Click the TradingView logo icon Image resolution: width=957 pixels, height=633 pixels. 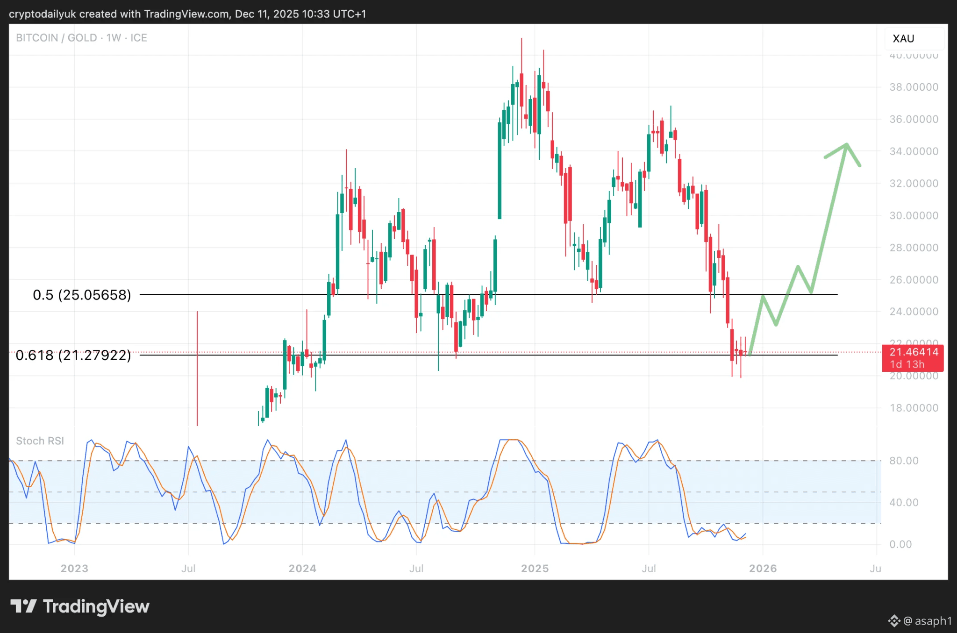(x=23, y=606)
